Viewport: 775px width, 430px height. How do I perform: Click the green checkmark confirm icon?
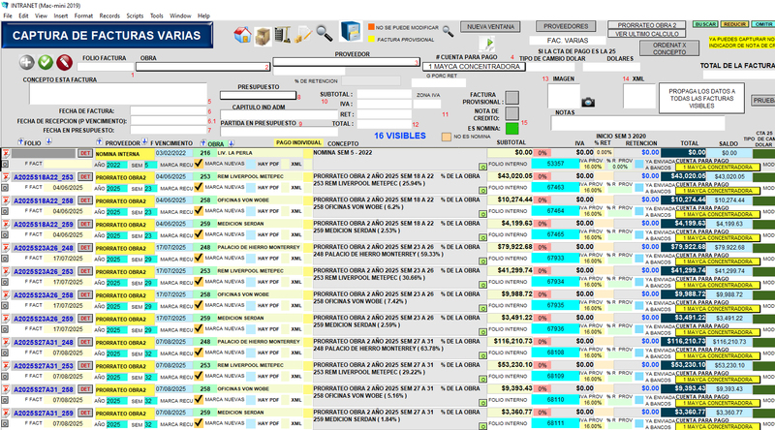pyautogui.click(x=46, y=63)
